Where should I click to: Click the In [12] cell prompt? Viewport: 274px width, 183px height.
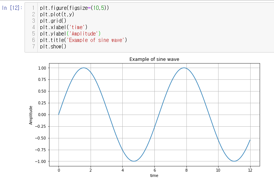pyautogui.click(x=12, y=8)
